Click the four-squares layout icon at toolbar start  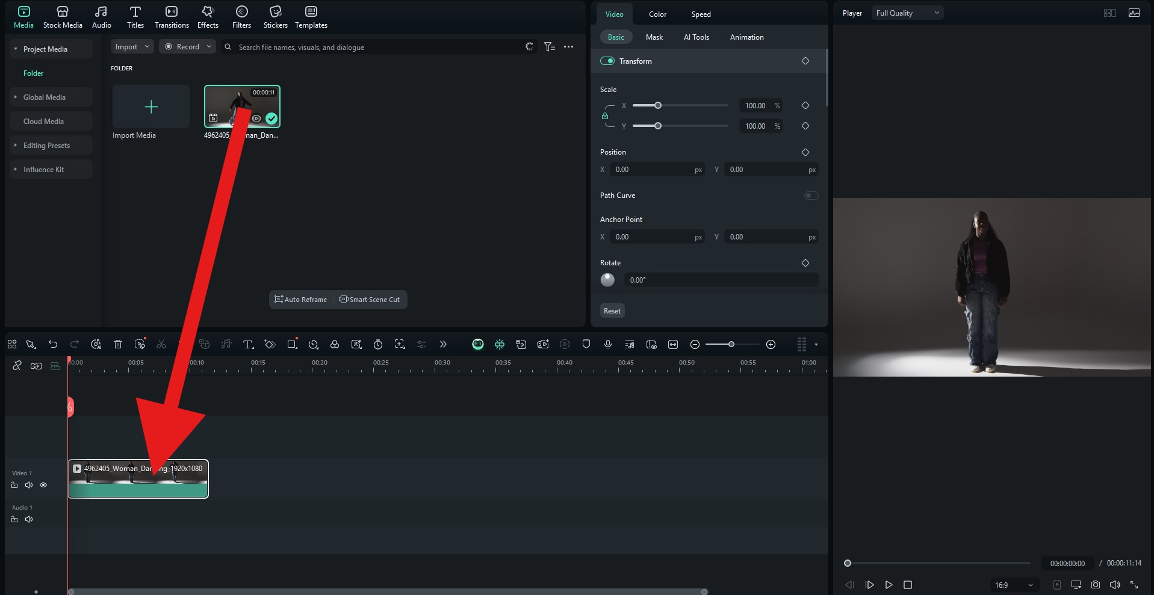[x=12, y=344]
